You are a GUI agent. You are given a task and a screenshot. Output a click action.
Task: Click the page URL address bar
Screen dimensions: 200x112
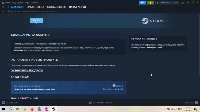pos(34,11)
